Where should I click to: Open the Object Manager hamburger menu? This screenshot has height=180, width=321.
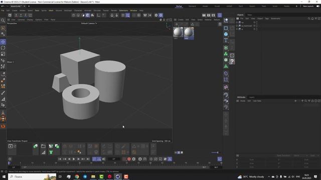click(237, 18)
